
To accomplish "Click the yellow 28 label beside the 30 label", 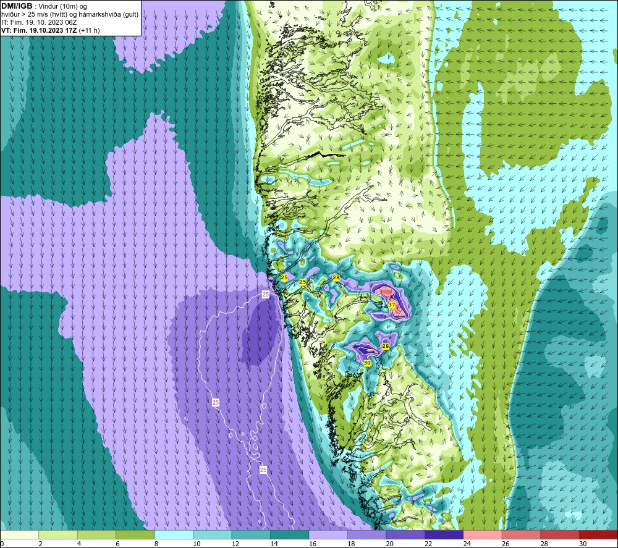I will coord(386,346).
